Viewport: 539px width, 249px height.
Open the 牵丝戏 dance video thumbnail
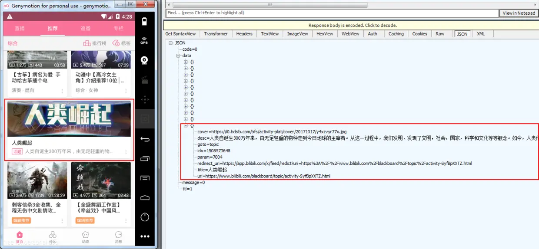click(x=101, y=180)
